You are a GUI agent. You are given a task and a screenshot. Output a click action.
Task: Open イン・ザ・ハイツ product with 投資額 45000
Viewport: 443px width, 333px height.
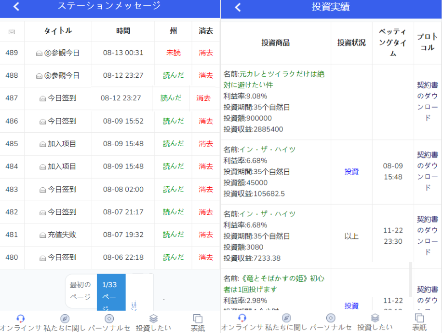pyautogui.click(x=267, y=150)
